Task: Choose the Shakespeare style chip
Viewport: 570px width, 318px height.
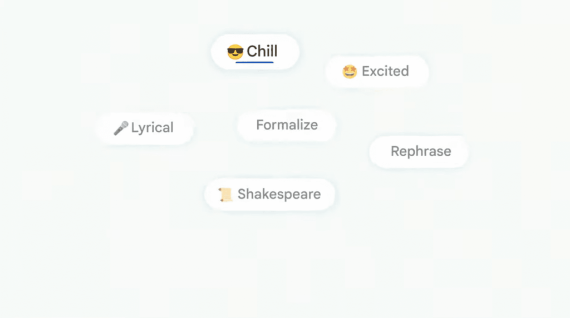Action: point(270,195)
